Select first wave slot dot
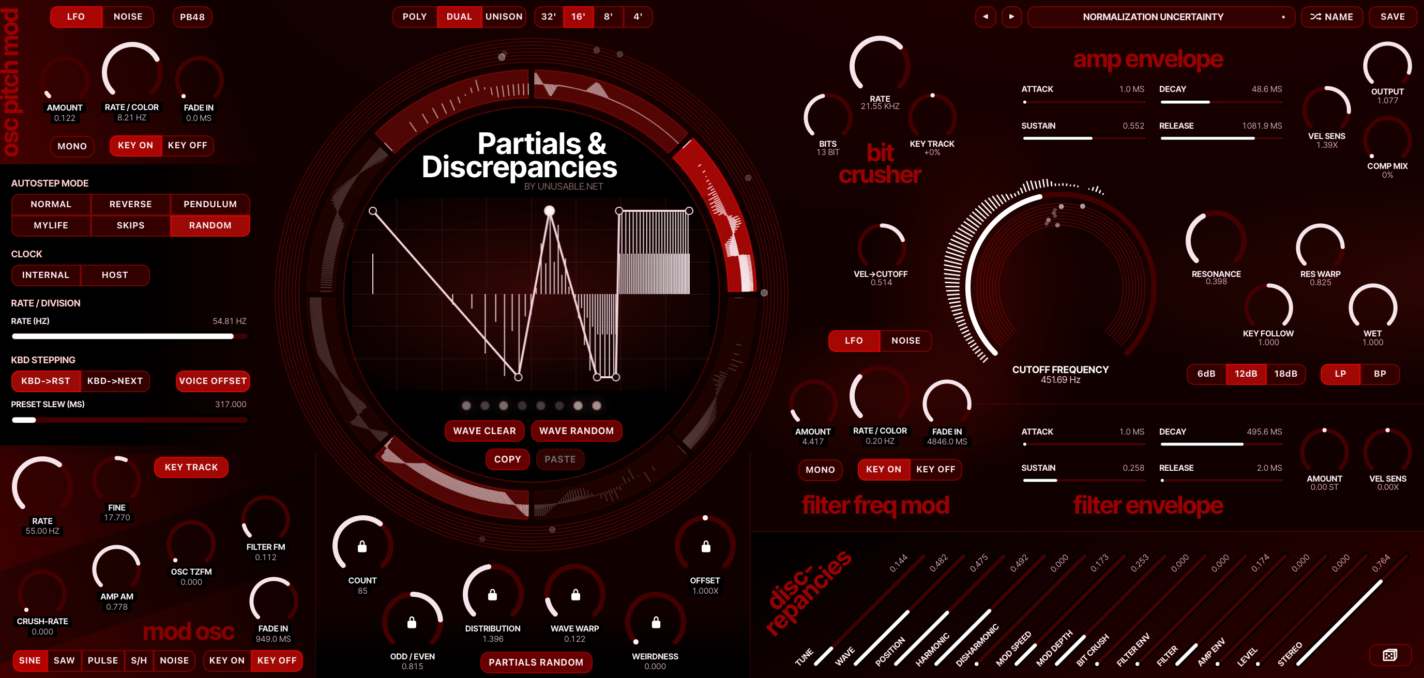 (466, 406)
